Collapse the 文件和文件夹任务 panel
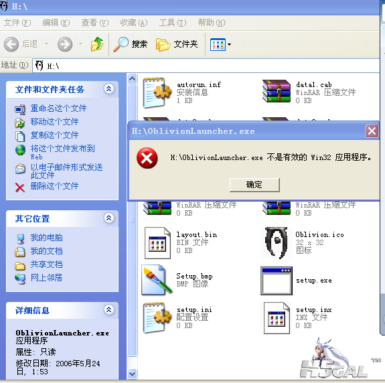This screenshot has width=385, height=383. click(108, 88)
